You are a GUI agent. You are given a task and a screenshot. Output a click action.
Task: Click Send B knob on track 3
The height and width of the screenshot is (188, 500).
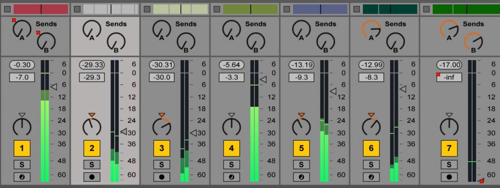186,42
